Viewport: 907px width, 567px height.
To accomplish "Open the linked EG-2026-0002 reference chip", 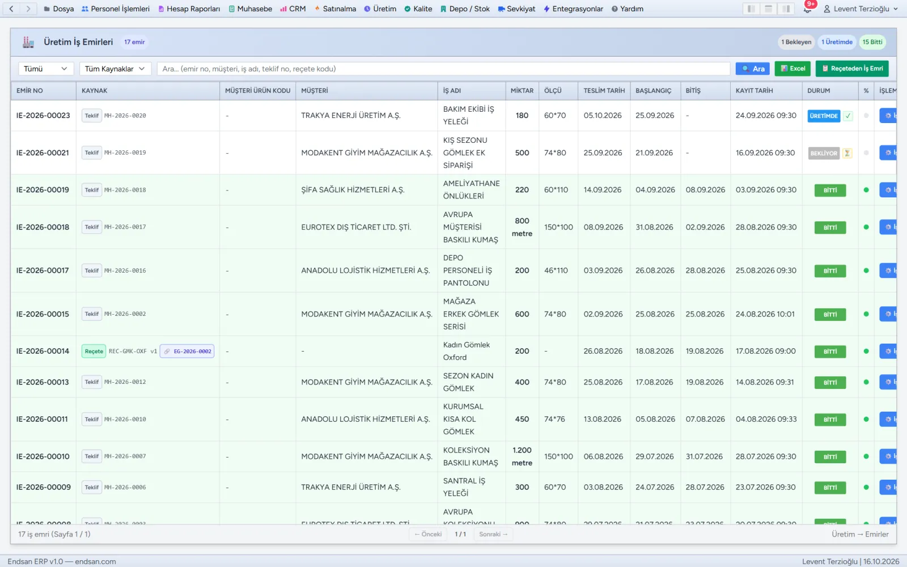I will (x=187, y=352).
